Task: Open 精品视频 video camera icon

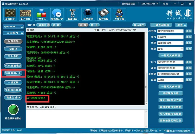Action: pos(88,14)
